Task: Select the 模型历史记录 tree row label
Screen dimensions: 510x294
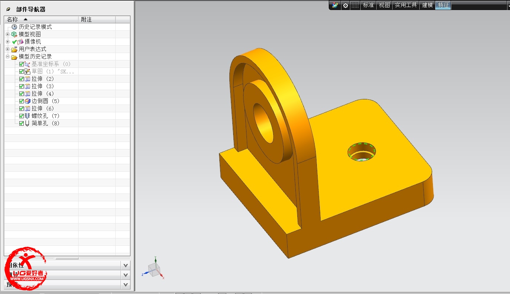Action: pos(35,56)
